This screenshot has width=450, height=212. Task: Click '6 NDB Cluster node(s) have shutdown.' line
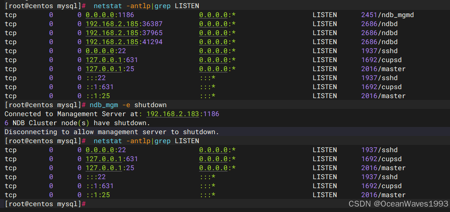pos(77,123)
